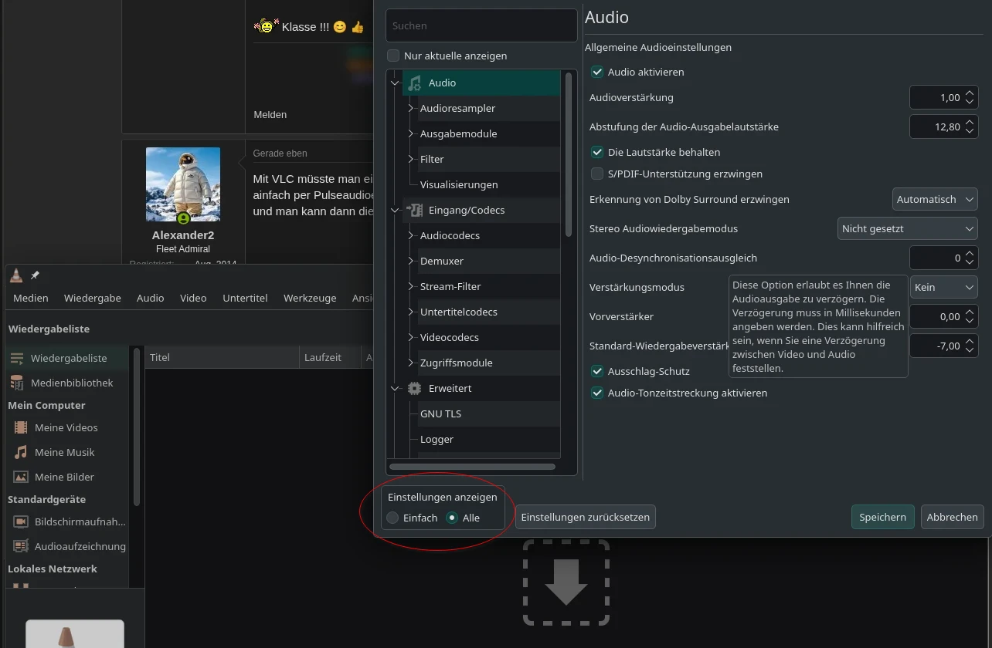Collapse the Eingang/Codecs tree node
The height and width of the screenshot is (648, 992).
[396, 210]
